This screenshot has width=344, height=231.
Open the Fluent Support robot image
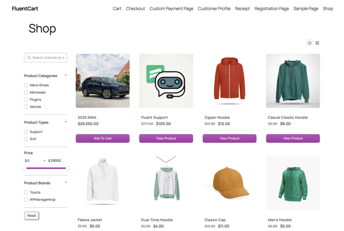point(166,81)
